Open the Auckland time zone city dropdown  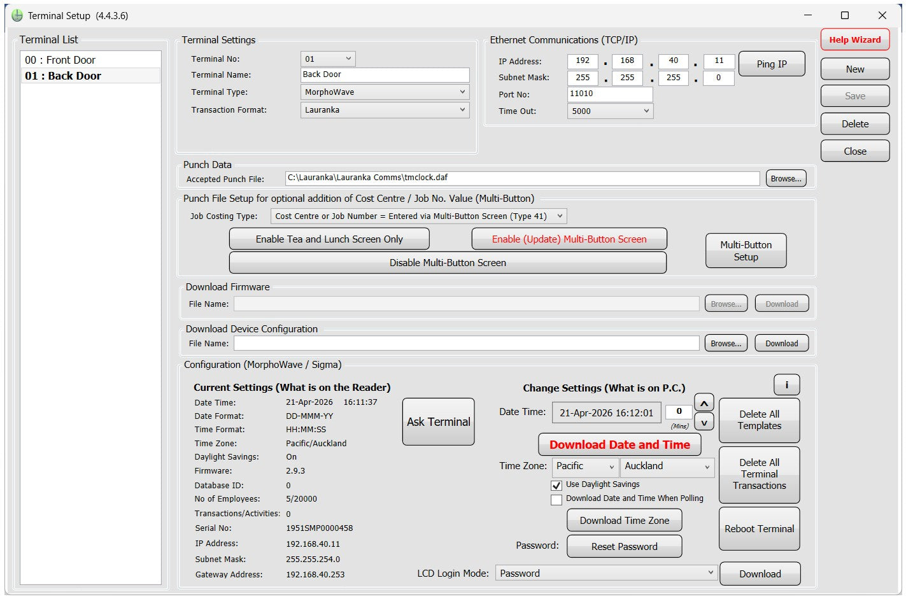[x=667, y=467]
